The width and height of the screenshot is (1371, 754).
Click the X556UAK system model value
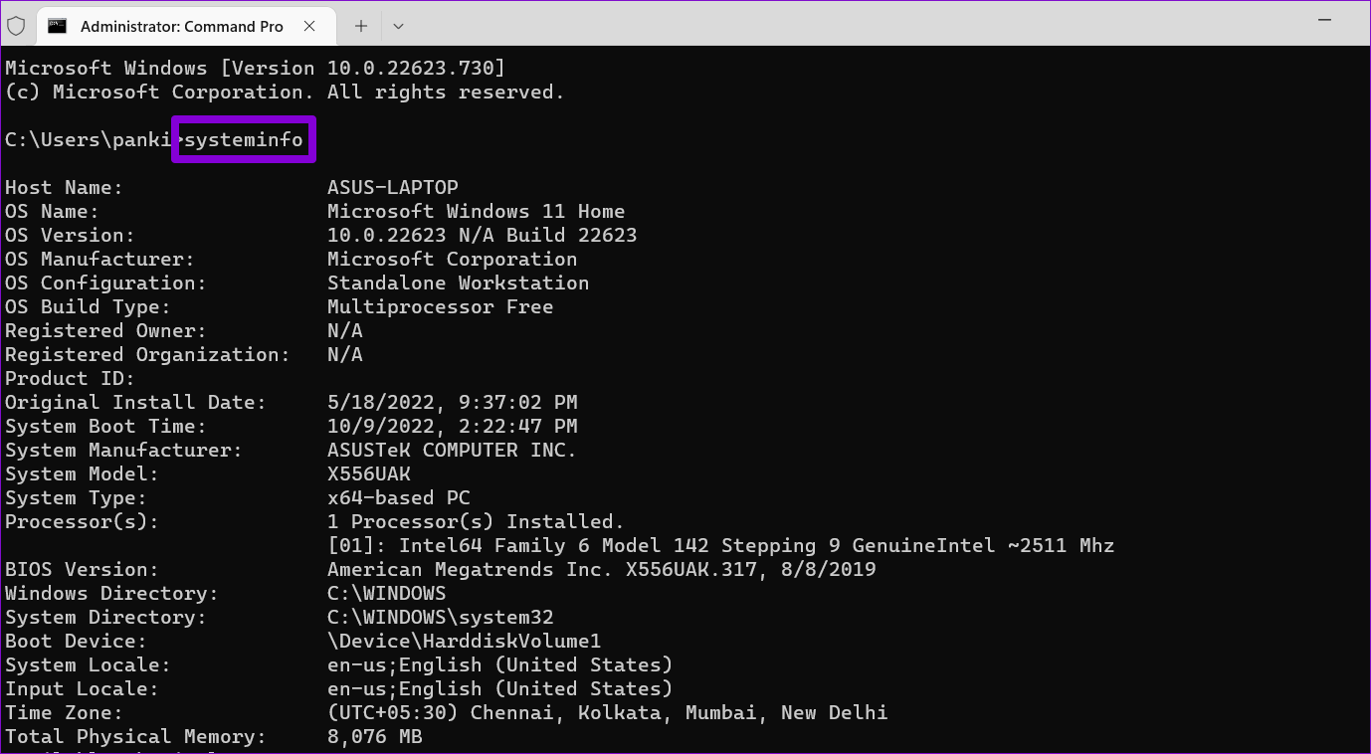[368, 473]
